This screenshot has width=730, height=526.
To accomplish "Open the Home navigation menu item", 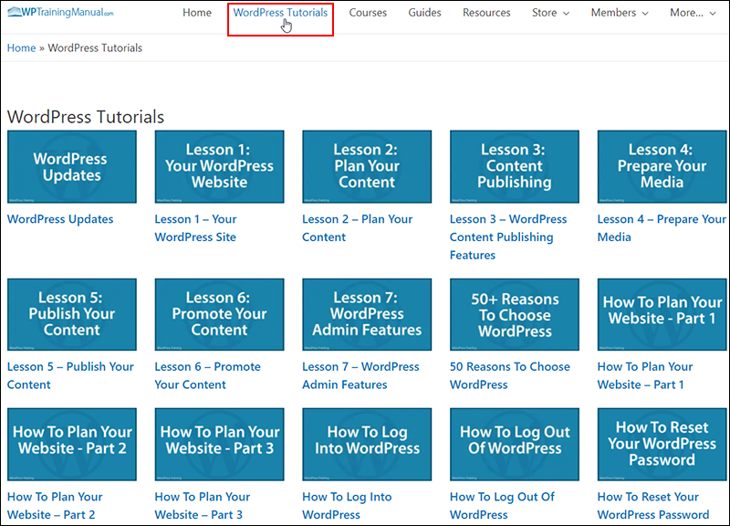I will (x=197, y=13).
